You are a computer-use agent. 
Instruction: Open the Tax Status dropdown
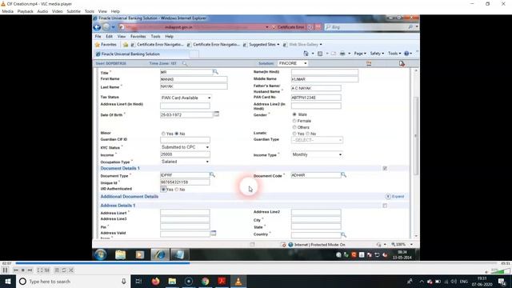click(x=186, y=98)
